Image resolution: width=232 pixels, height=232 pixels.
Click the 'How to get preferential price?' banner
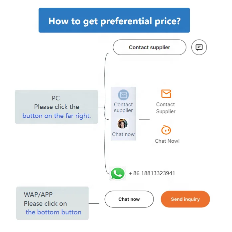[x=114, y=21]
